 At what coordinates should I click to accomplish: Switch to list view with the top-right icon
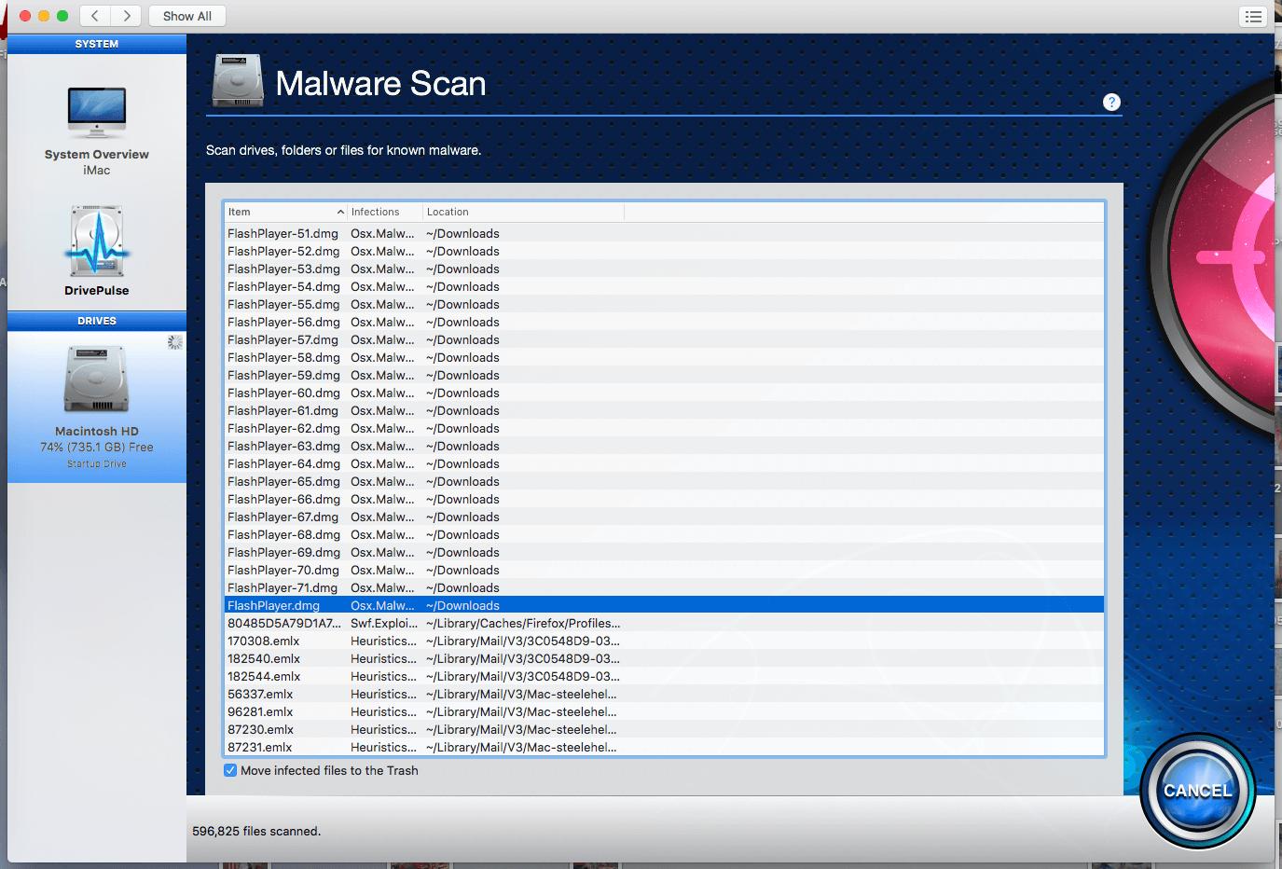pos(1253,16)
